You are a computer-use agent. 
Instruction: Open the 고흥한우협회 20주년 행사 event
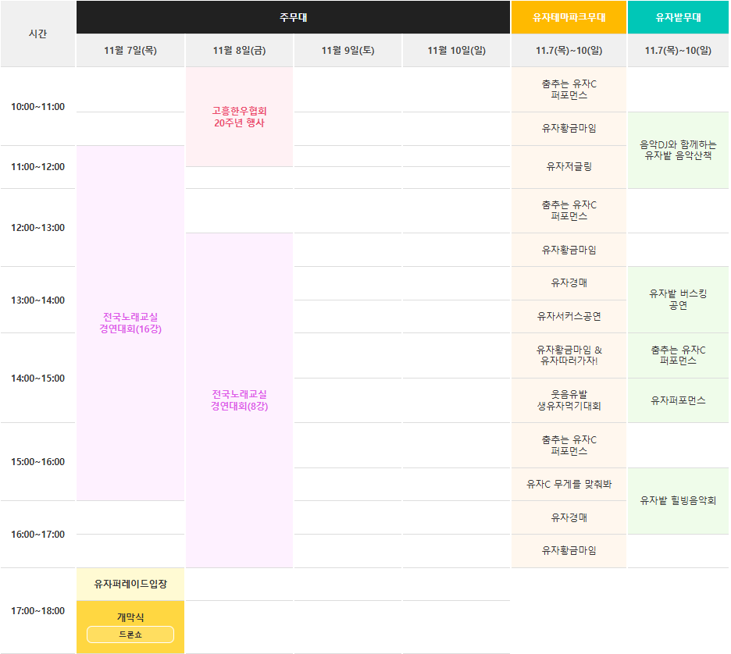coord(239,117)
